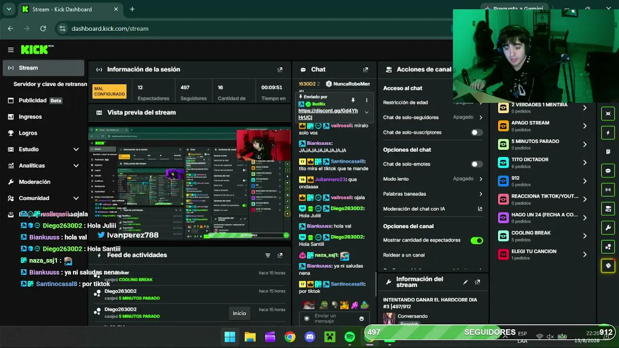Open the emoji picker in chat input
619x348 pixels.
click(361, 319)
